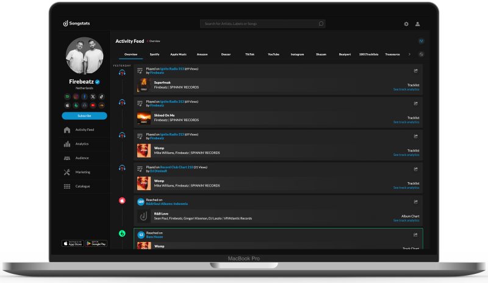Switch to the Shazam tab
The width and height of the screenshot is (488, 283).
tap(321, 54)
